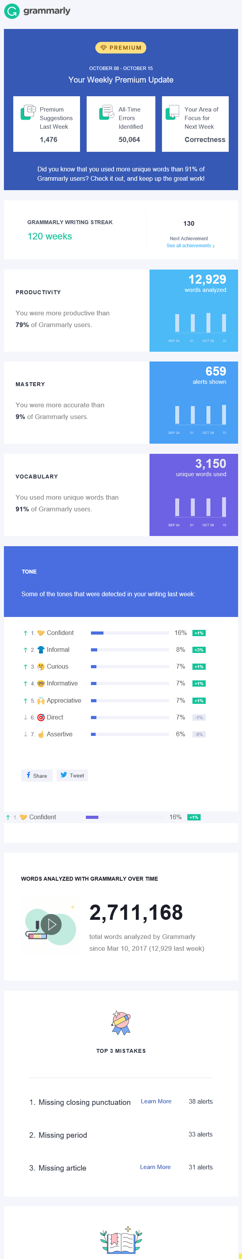Image resolution: width=242 pixels, height=1259 pixels.
Task: Click the Area of Focus book icon
Action: click(x=172, y=112)
